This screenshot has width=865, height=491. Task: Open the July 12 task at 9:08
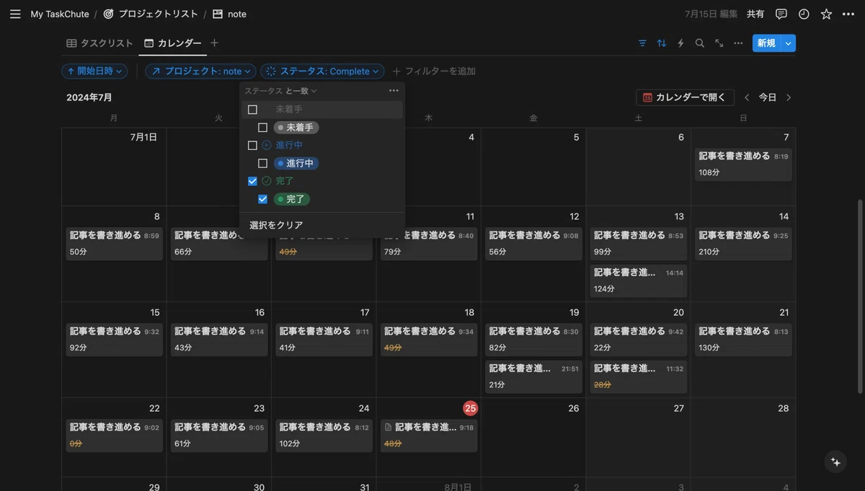(x=533, y=244)
